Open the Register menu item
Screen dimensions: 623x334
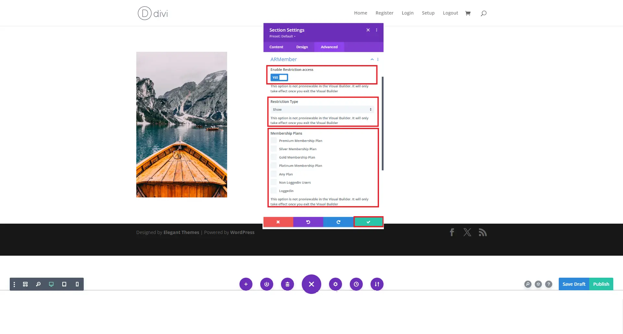384,13
